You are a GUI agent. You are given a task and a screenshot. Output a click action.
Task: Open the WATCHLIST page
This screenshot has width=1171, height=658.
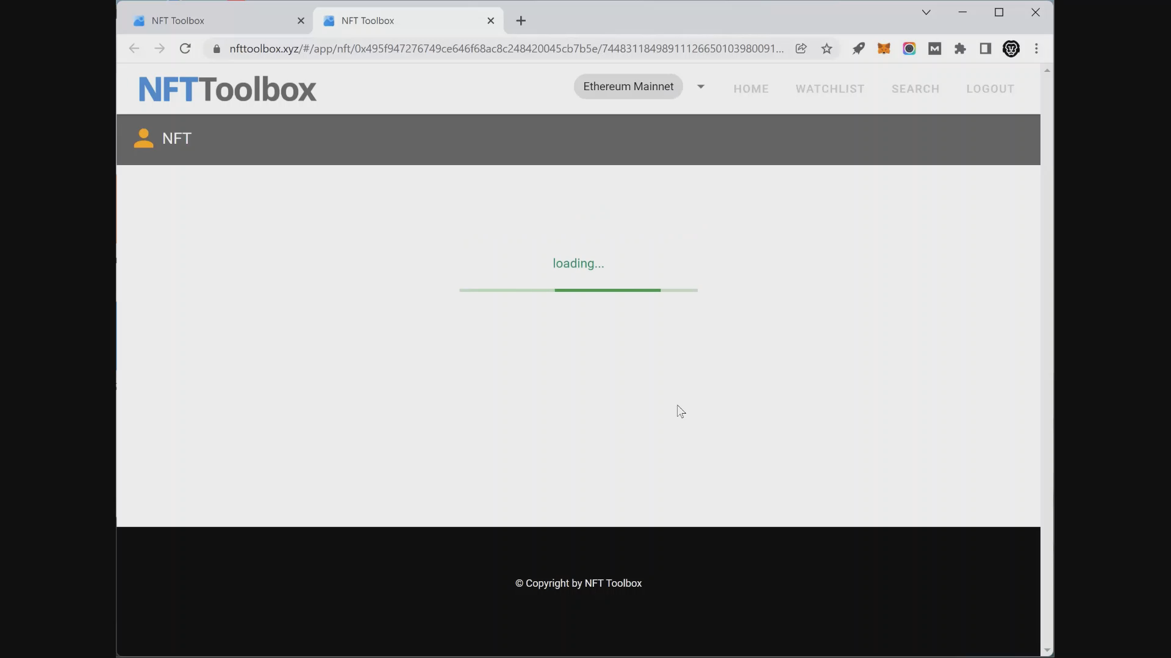pyautogui.click(x=829, y=89)
